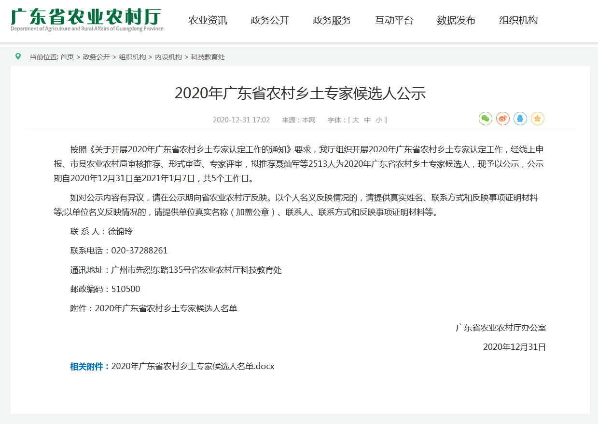Click the green location pin icon
This screenshot has width=598, height=424.
(18, 56)
